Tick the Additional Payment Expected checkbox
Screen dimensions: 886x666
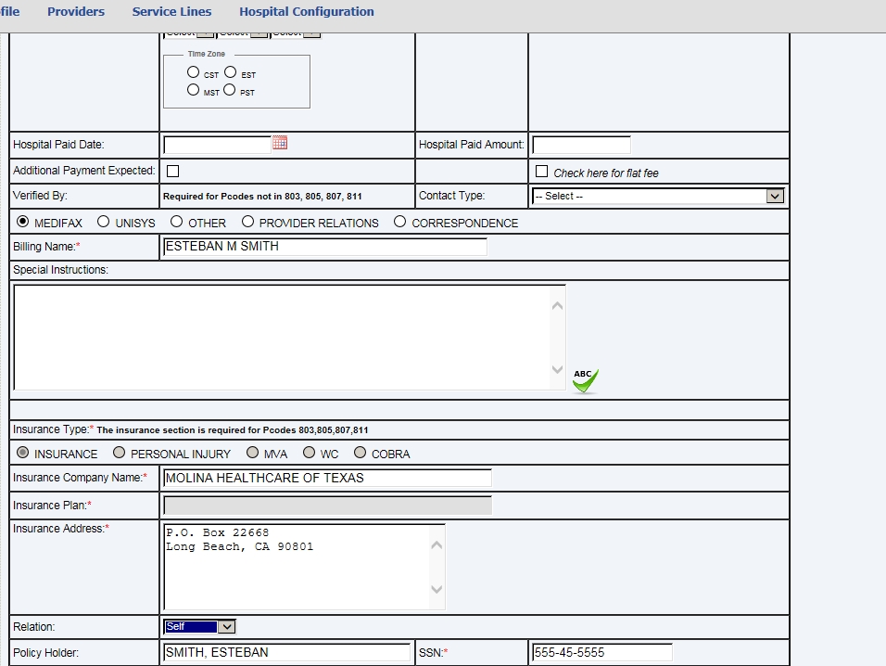172,171
